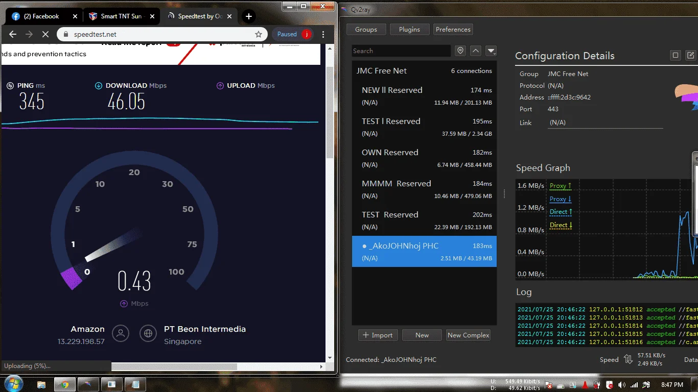698x392 pixels.
Task: Click the Direct ↑ graph legend
Action: coord(561,212)
